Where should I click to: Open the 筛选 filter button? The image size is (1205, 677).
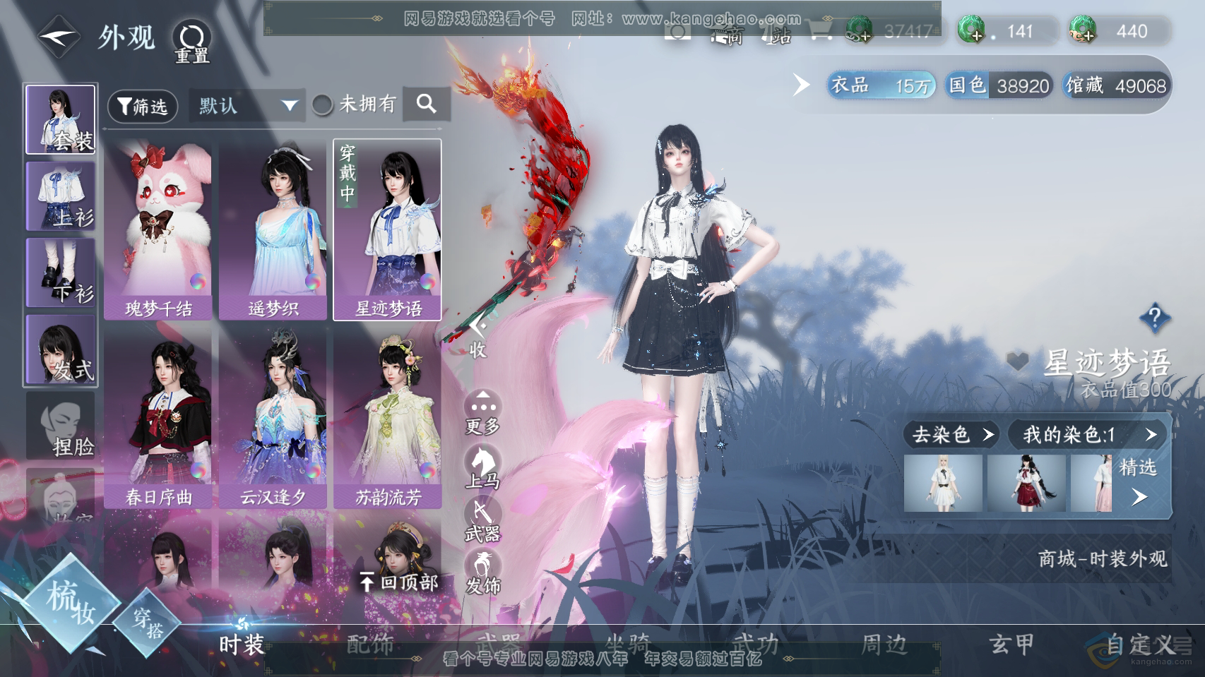coord(143,107)
